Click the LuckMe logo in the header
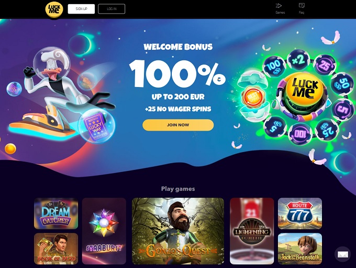The width and height of the screenshot is (356, 268). (x=54, y=9)
